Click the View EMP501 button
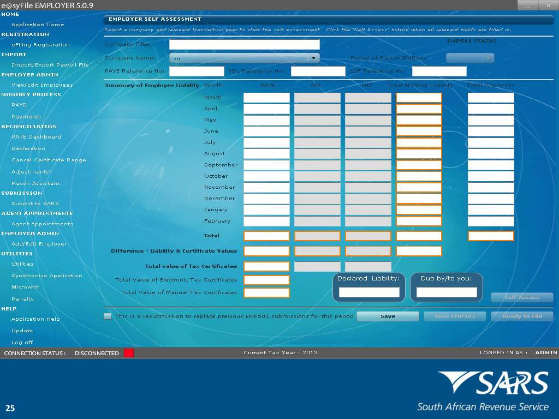 point(455,316)
